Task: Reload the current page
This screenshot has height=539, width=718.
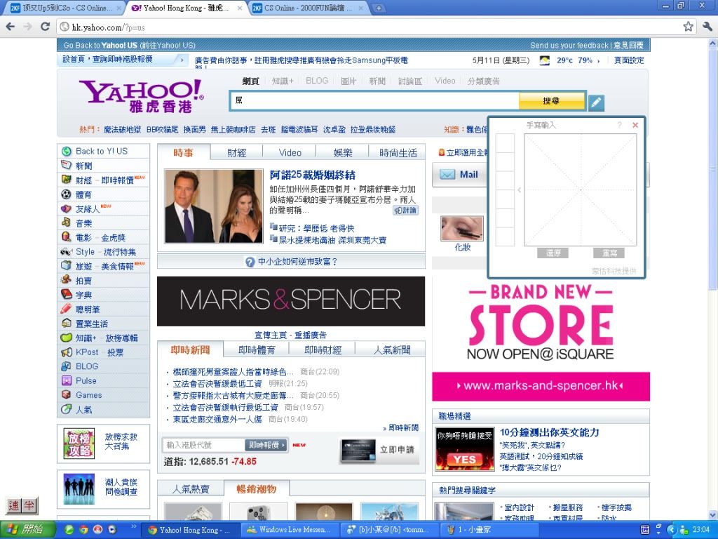Action: point(45,27)
